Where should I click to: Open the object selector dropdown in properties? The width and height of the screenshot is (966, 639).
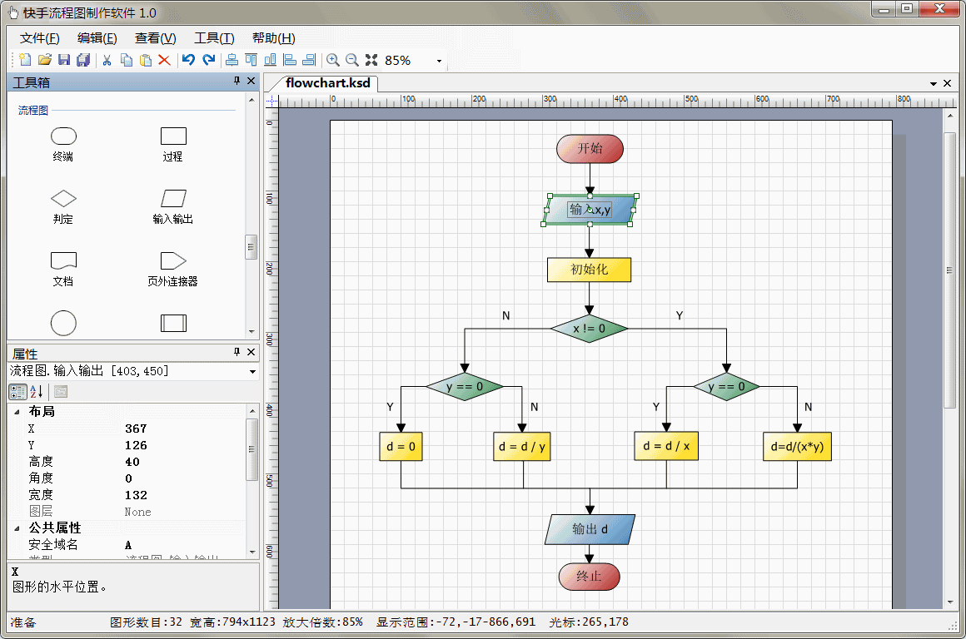(x=252, y=372)
